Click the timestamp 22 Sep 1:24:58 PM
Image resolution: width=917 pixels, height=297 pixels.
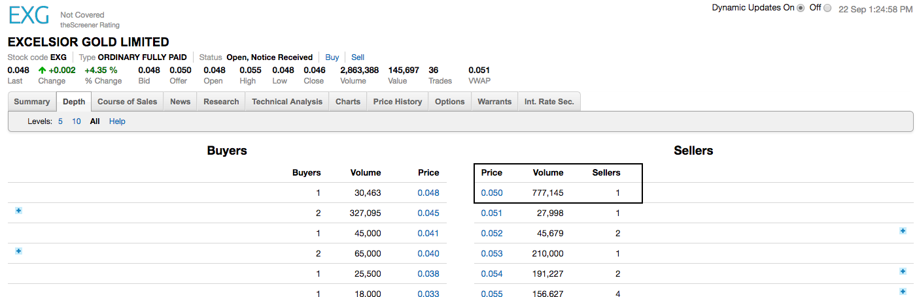tap(875, 9)
